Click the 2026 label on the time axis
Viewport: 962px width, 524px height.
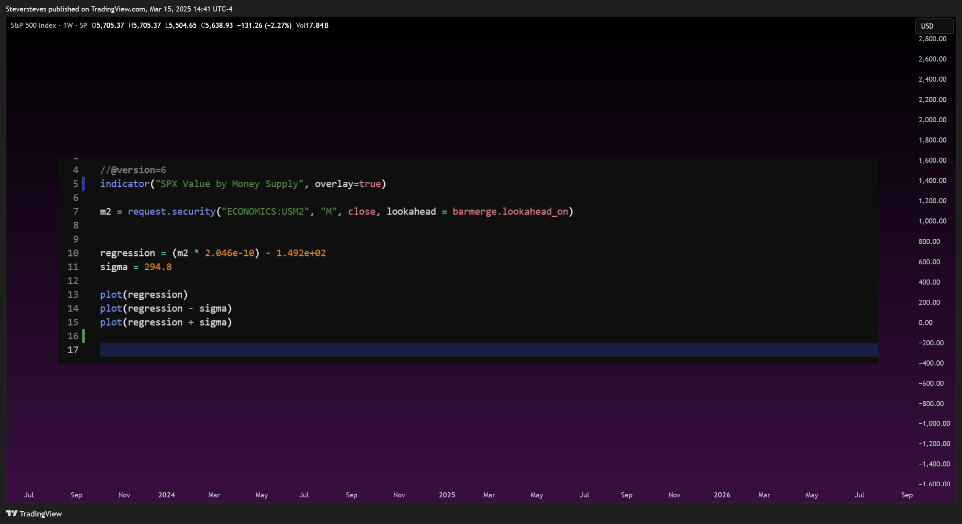point(722,495)
